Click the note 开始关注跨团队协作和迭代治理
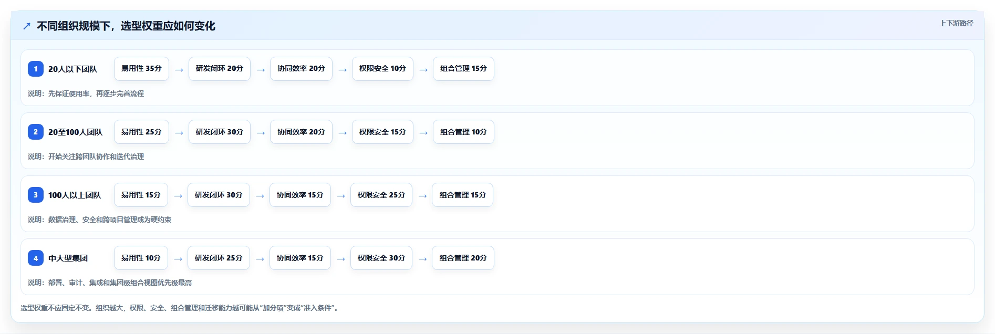This screenshot has width=995, height=334. [96, 156]
